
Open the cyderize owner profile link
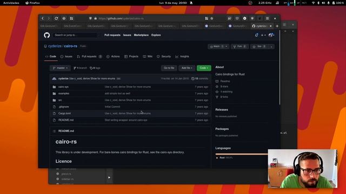55,46
